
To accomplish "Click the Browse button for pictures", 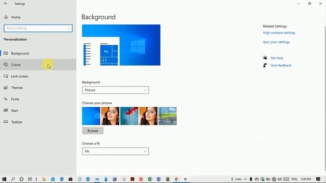I will tap(93, 131).
